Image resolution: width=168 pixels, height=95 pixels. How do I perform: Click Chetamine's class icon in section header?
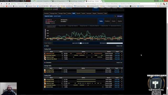coord(45,63)
